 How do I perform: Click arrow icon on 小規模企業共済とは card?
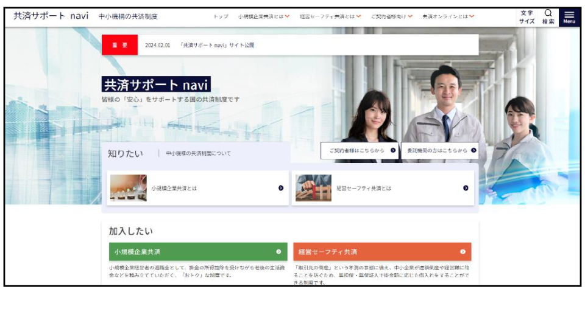coord(281,188)
